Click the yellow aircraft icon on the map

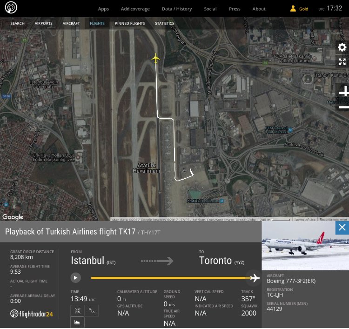tap(155, 59)
